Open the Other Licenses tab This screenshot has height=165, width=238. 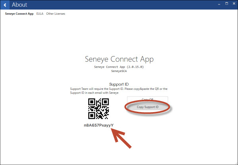56,14
